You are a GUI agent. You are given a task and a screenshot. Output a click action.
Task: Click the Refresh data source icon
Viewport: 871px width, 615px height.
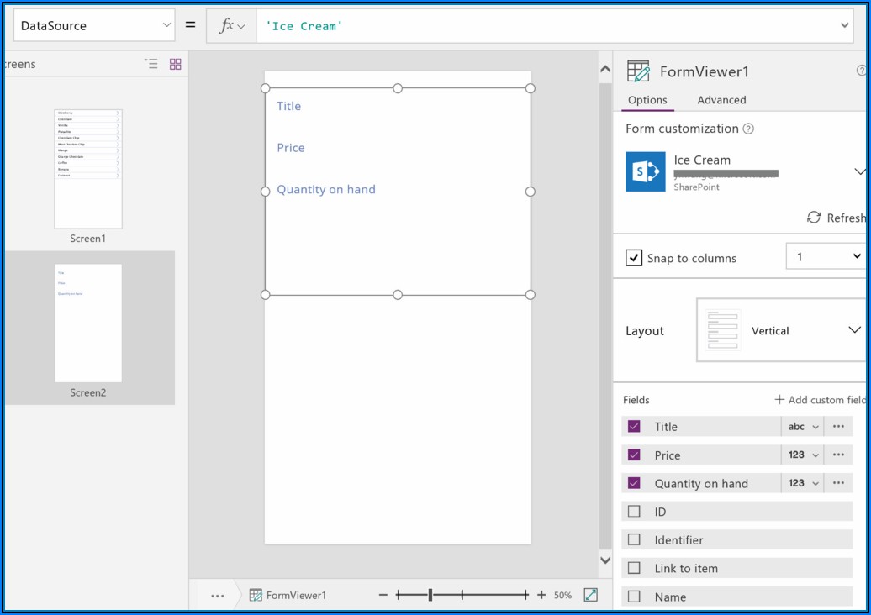click(x=814, y=218)
